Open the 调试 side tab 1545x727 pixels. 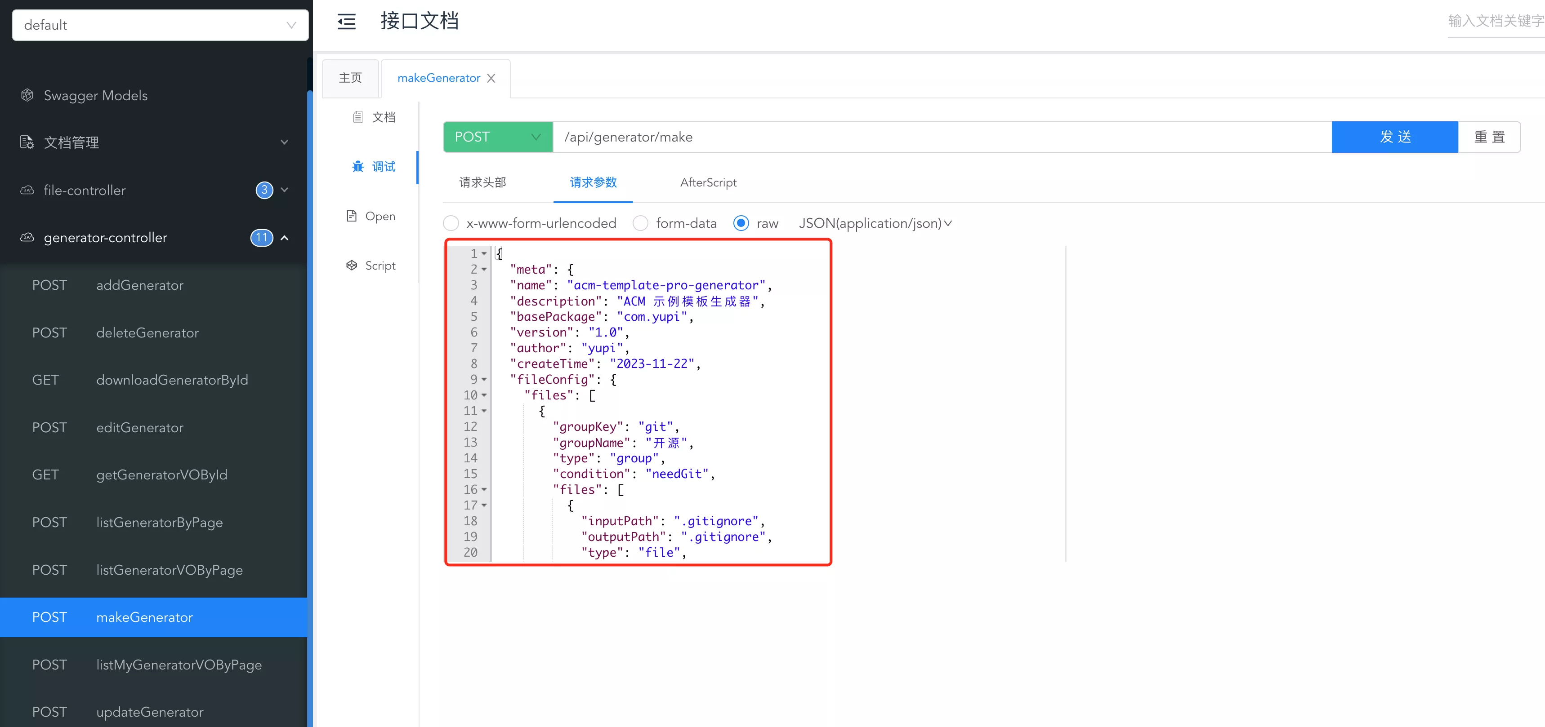(374, 166)
